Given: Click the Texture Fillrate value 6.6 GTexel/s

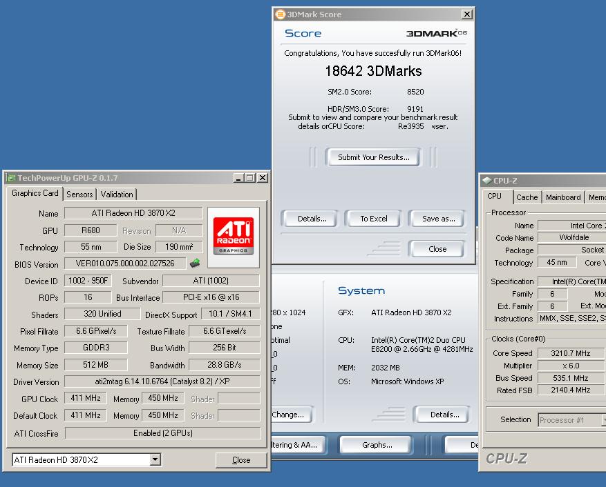Looking at the screenshot, I should [x=224, y=331].
